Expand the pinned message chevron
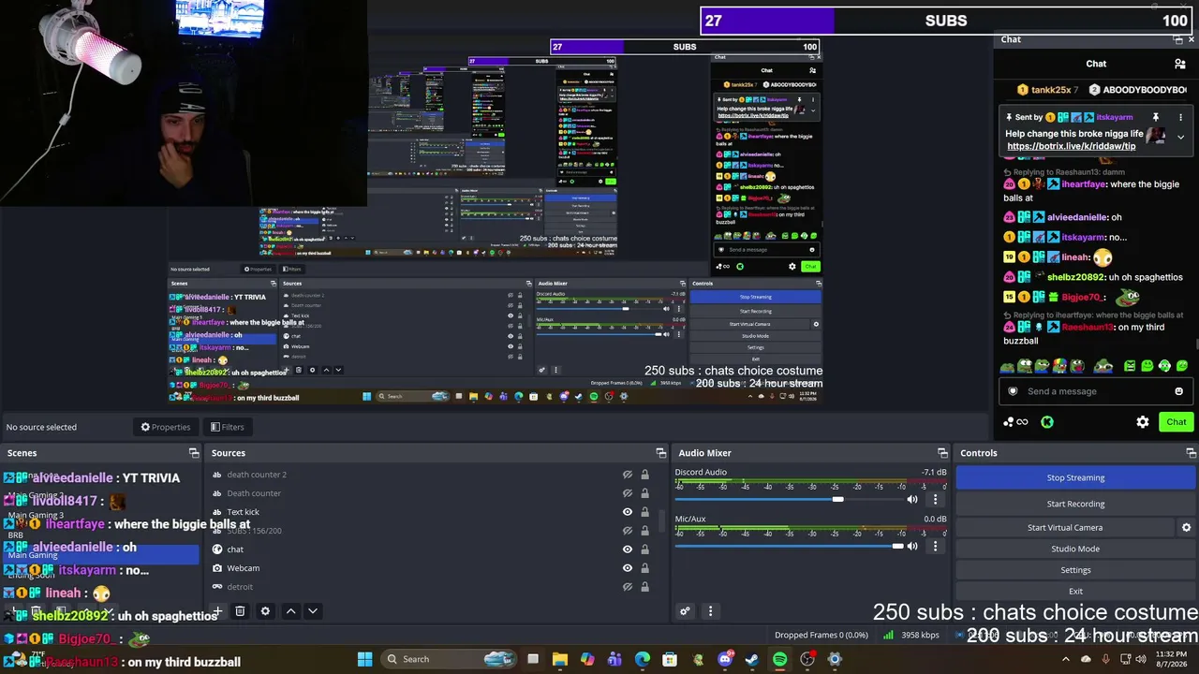Screen dimensions: 1199x674 1180,138
